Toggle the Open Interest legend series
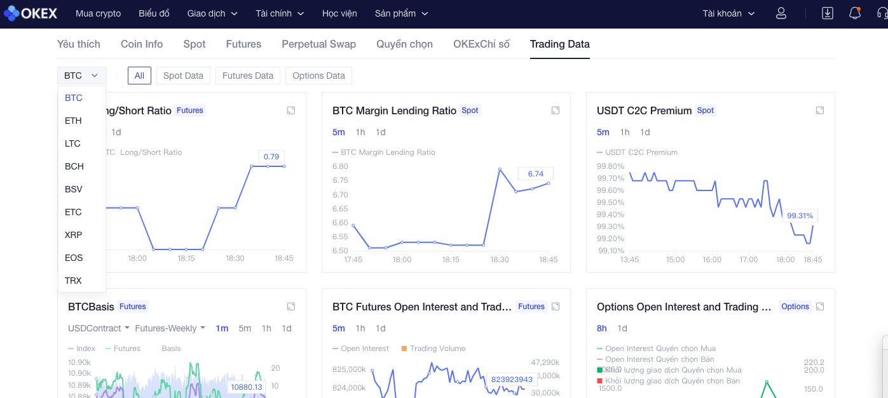 pos(364,348)
